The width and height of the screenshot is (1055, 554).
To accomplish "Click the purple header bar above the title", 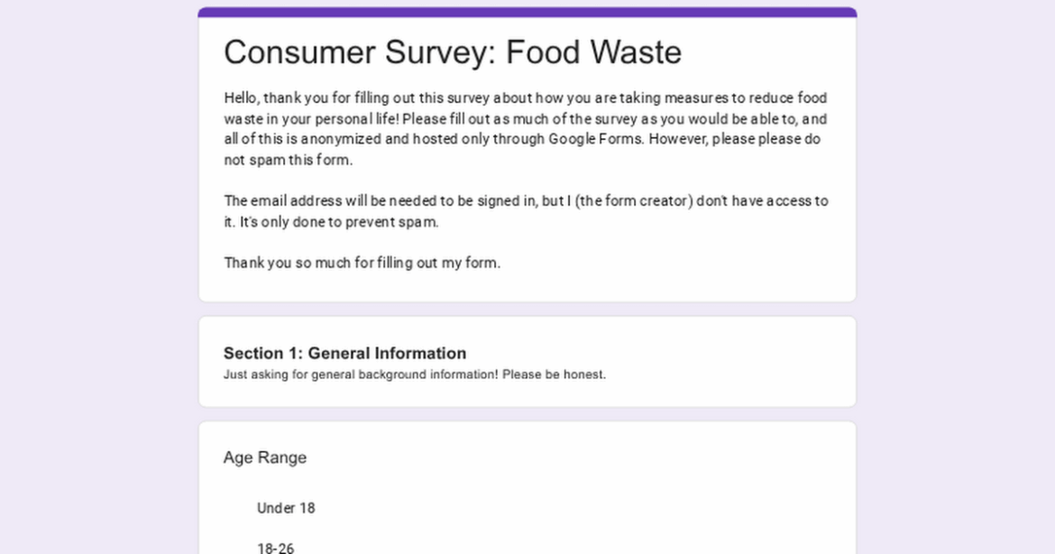I will (527, 9).
